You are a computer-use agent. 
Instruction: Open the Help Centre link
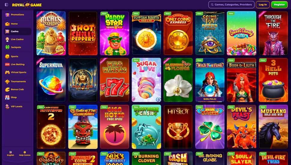click(x=25, y=154)
